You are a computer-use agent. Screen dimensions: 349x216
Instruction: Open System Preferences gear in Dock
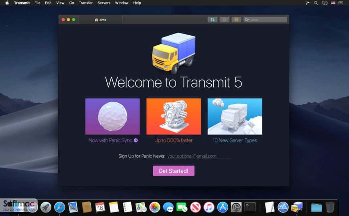coord(236,207)
